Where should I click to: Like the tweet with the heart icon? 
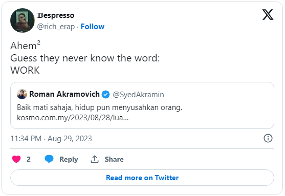tap(16, 159)
